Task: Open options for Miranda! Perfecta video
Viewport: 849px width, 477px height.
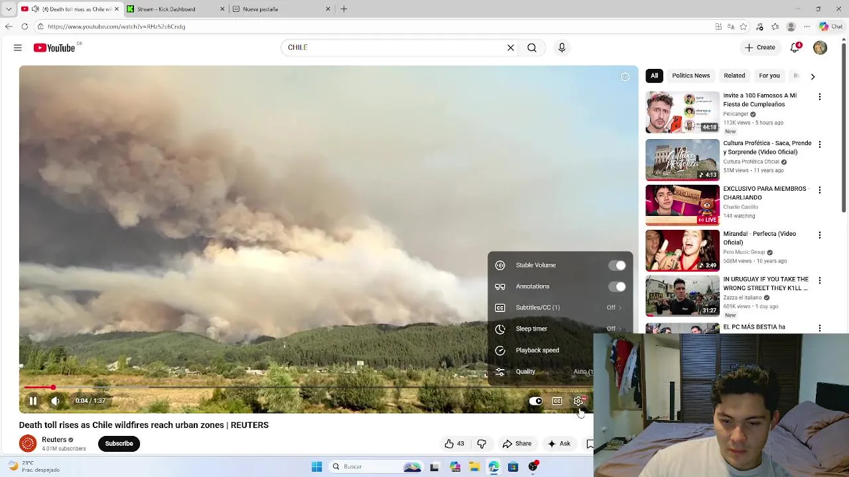Action: coord(819,235)
